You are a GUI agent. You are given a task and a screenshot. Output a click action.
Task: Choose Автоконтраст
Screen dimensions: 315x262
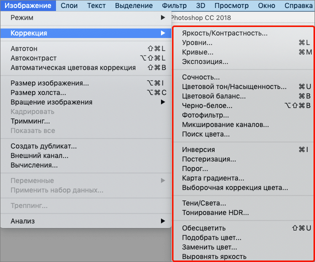86,58
